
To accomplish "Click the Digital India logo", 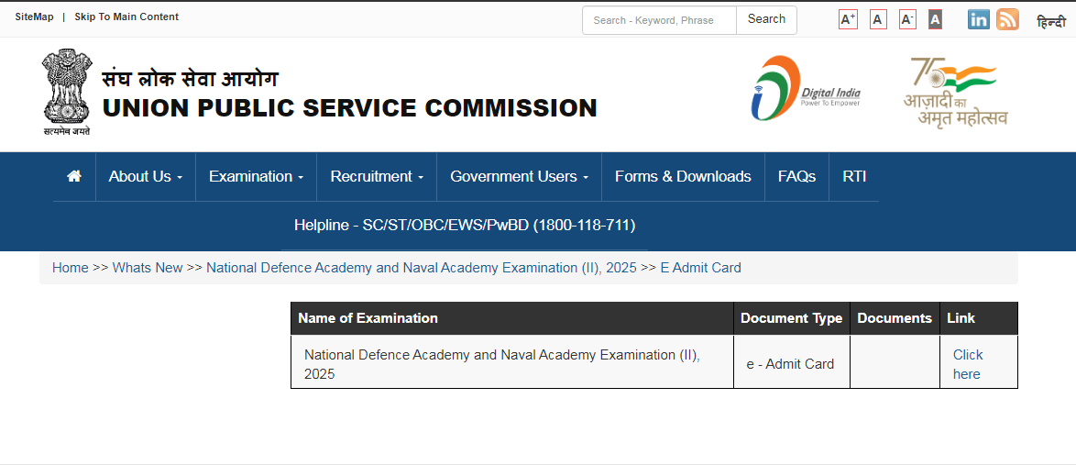I will [x=806, y=88].
